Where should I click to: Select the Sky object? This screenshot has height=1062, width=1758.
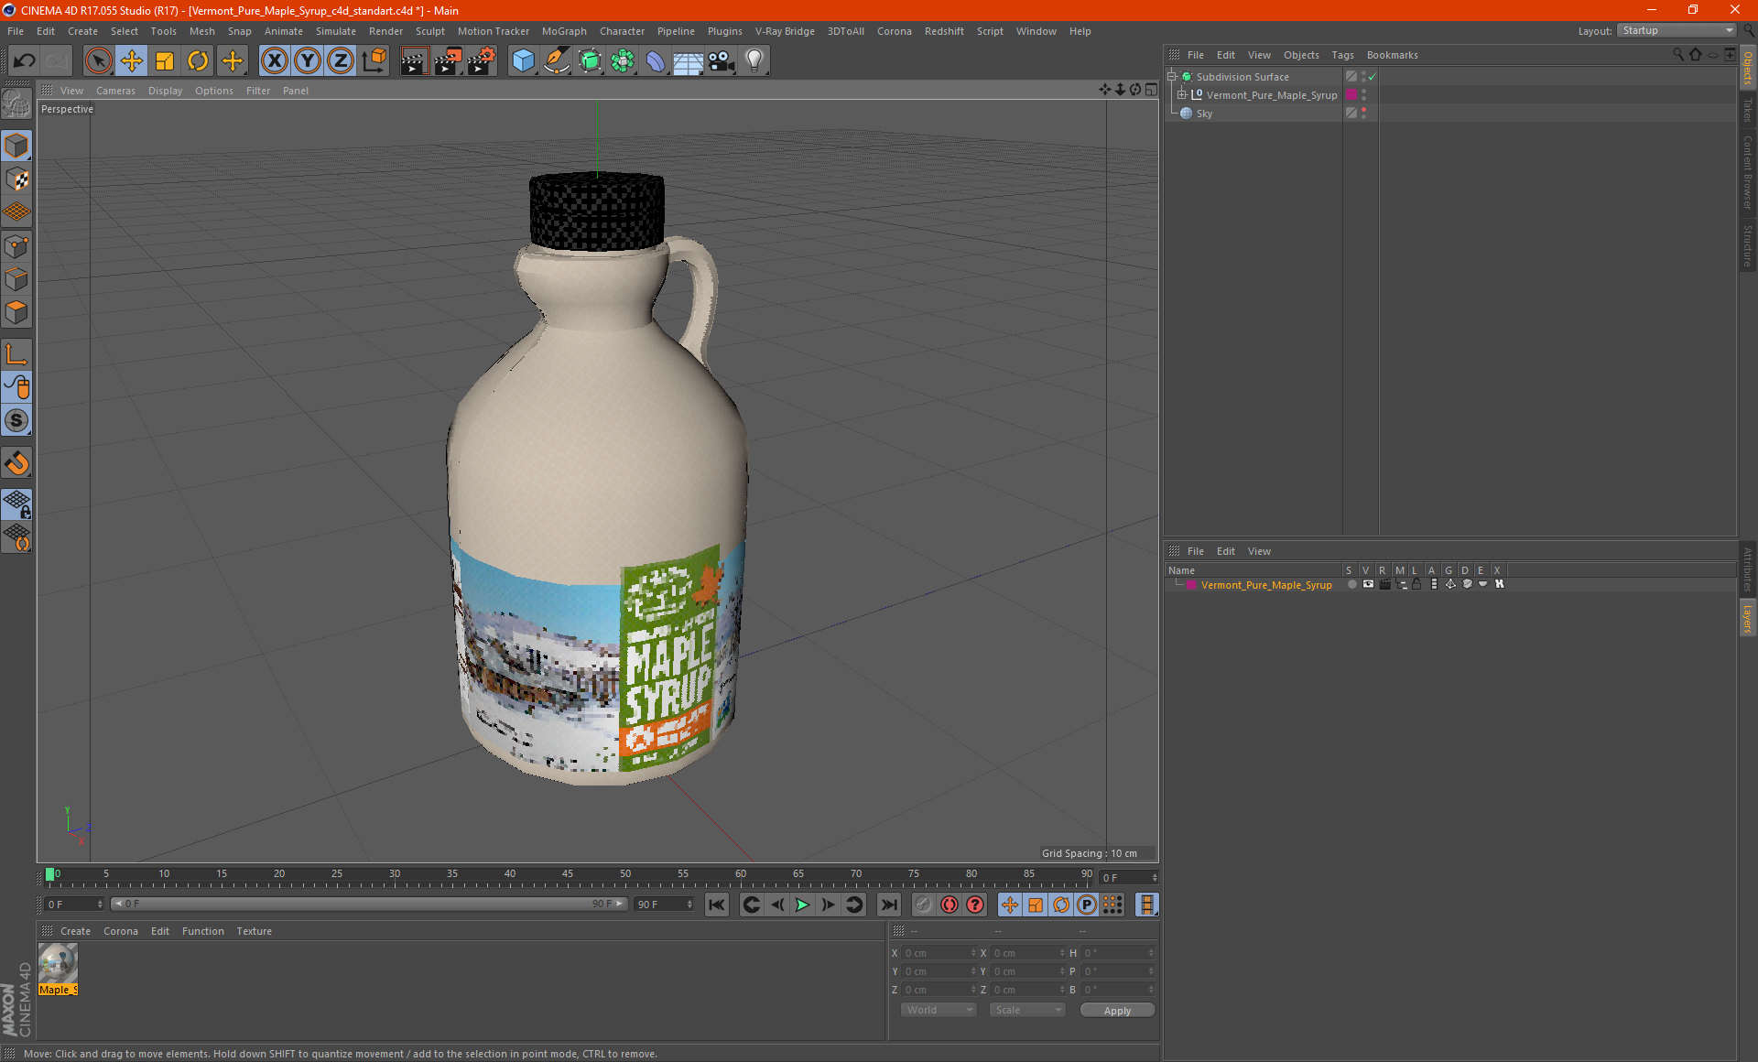click(x=1204, y=114)
